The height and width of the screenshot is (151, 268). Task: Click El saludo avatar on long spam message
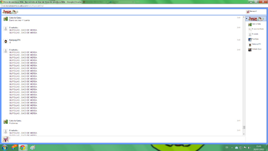pos(5,51)
